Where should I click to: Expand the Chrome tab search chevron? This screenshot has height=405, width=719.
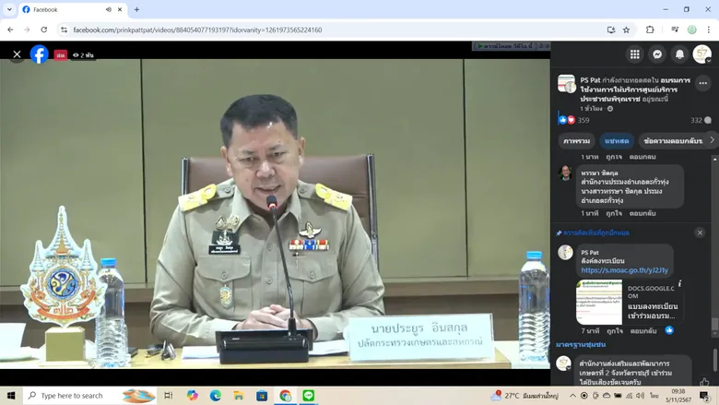pos(9,9)
